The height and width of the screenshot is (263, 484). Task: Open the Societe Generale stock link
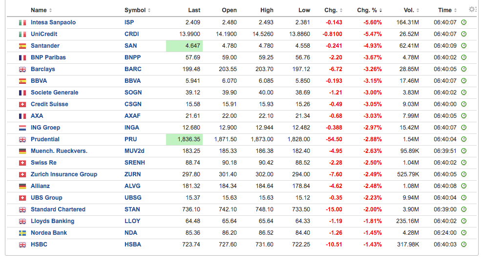pos(54,93)
